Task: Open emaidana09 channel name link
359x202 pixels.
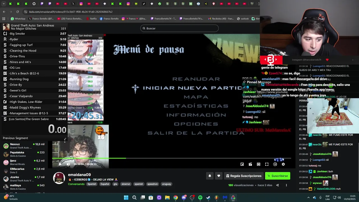Action: [x=79, y=175]
